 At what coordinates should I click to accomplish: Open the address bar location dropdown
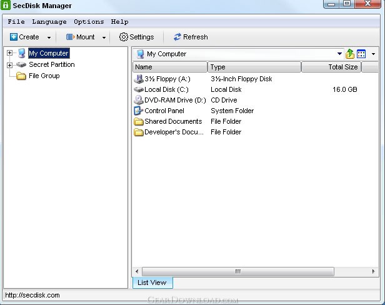[339, 54]
